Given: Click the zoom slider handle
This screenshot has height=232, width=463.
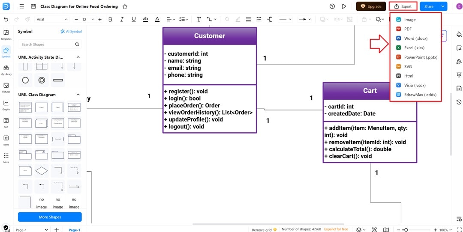Looking at the screenshot, I should 406,229.
